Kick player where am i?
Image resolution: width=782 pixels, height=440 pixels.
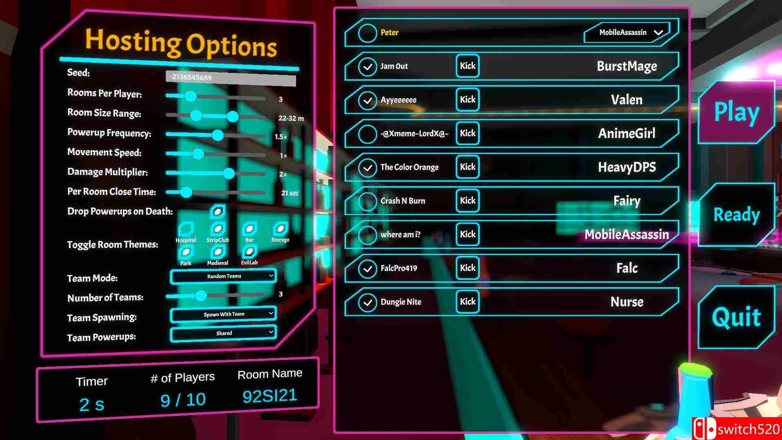pyautogui.click(x=466, y=234)
